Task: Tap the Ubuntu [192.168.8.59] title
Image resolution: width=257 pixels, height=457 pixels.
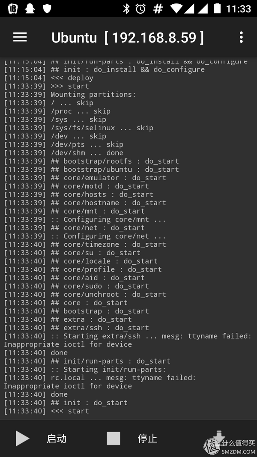Action: (x=128, y=38)
